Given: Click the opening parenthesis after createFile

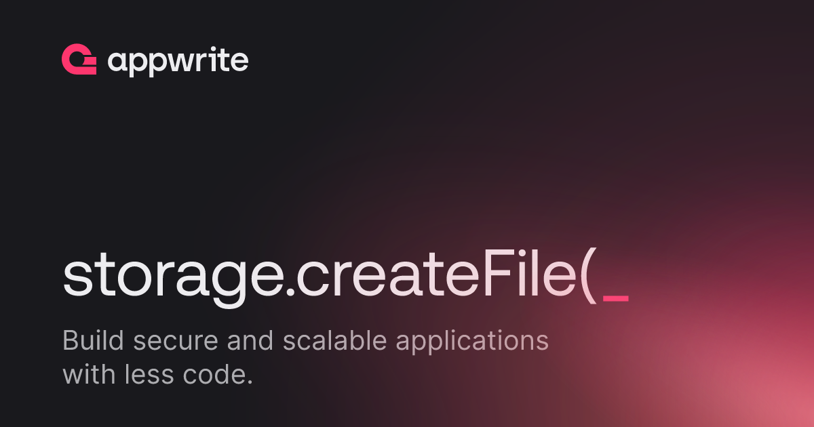Looking at the screenshot, I should point(587,279).
